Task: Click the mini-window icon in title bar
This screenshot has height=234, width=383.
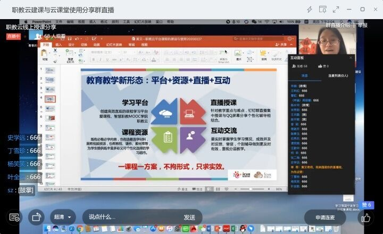Action: (323, 10)
